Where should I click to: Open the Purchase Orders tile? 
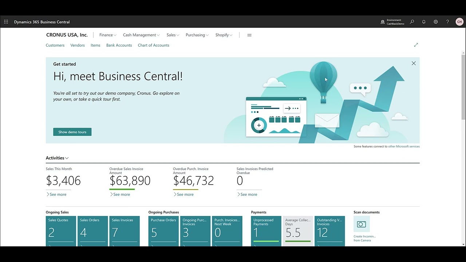click(163, 231)
